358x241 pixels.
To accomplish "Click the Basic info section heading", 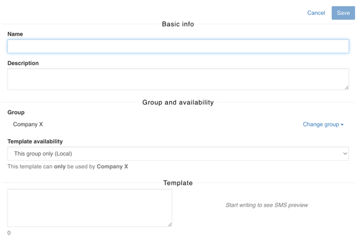I will pos(178,24).
